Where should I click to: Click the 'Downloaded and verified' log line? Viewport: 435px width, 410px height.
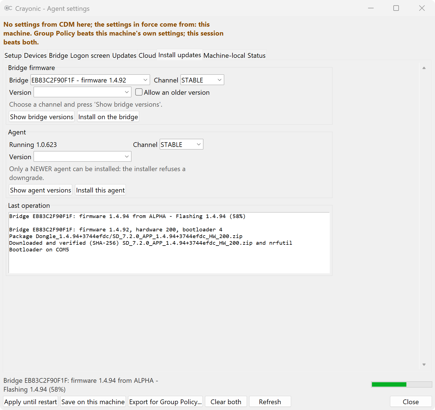[151, 243]
